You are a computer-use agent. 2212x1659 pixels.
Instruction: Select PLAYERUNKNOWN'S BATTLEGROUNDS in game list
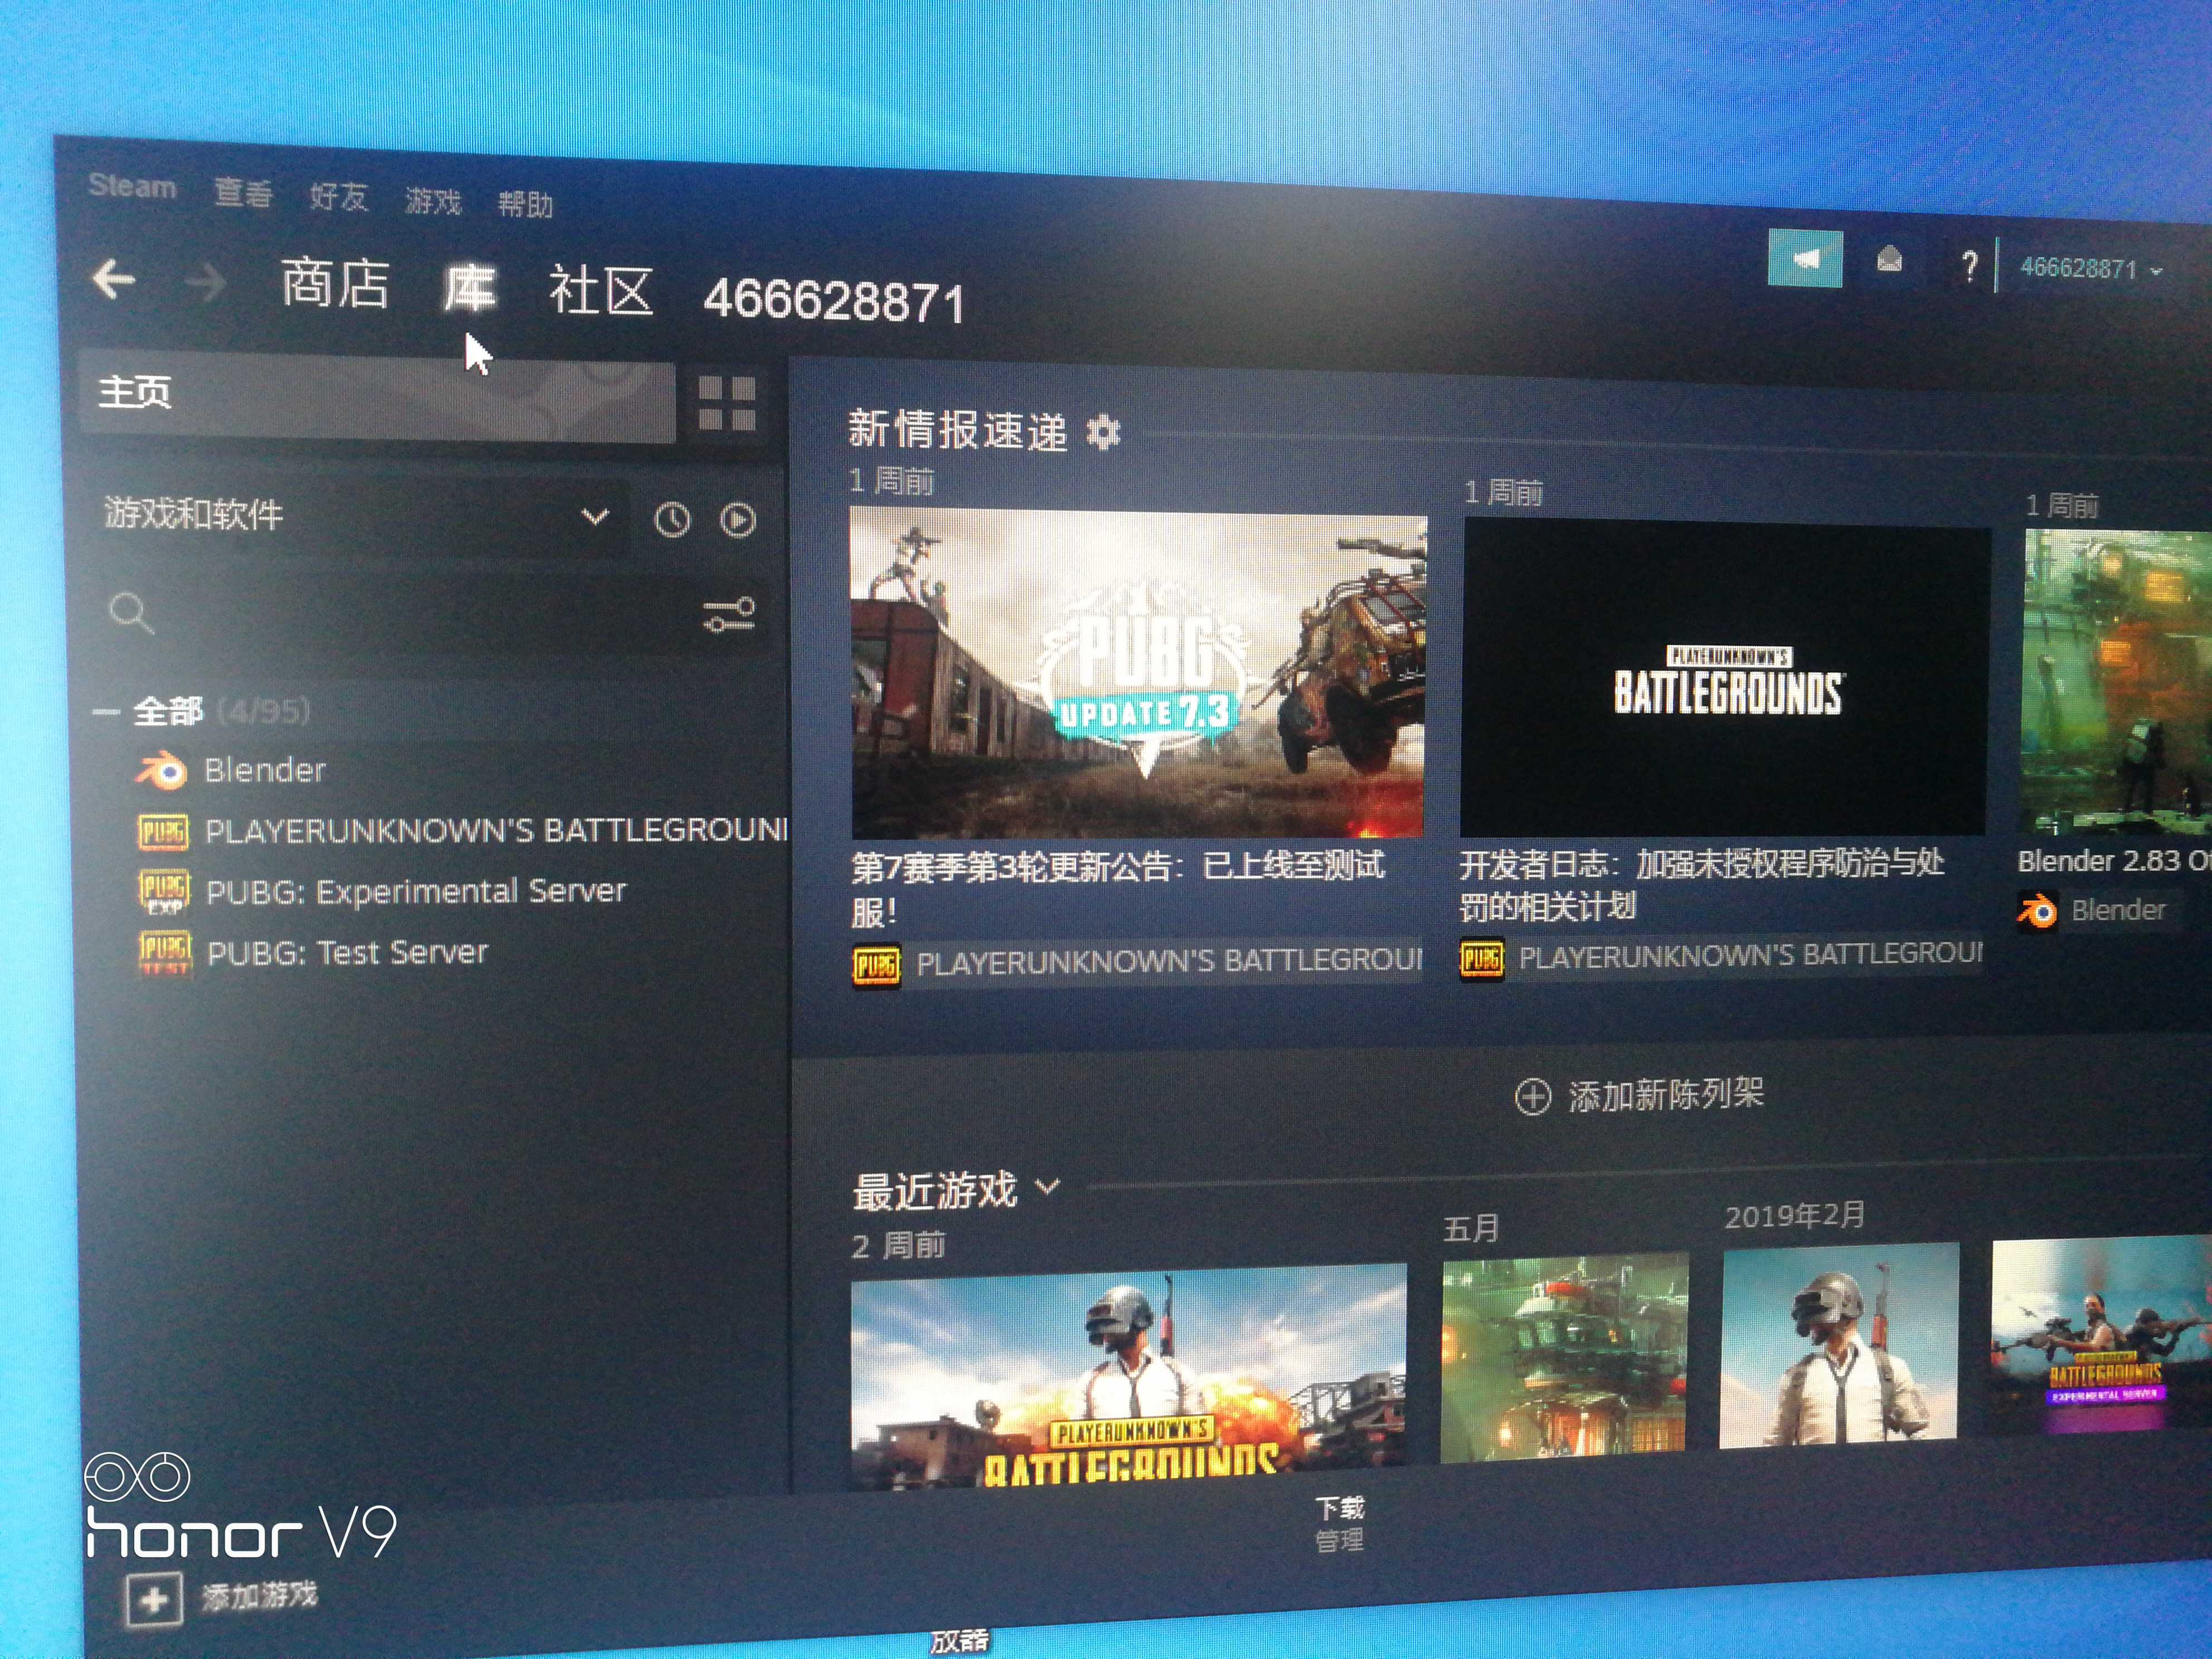tap(496, 831)
